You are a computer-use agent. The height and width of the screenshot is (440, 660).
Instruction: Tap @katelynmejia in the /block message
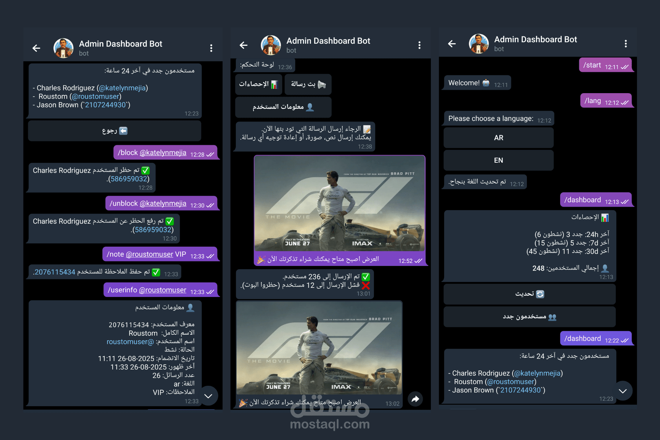point(163,153)
